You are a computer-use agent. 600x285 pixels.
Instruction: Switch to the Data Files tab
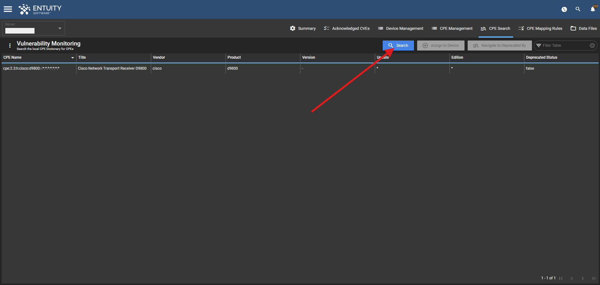point(583,28)
